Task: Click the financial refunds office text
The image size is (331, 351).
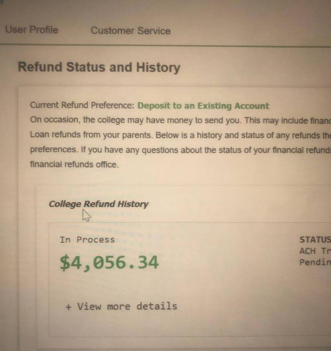Action: tap(74, 164)
